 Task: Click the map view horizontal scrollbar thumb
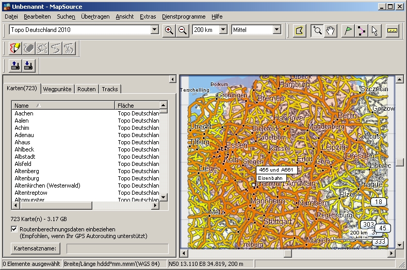[x=288, y=253]
